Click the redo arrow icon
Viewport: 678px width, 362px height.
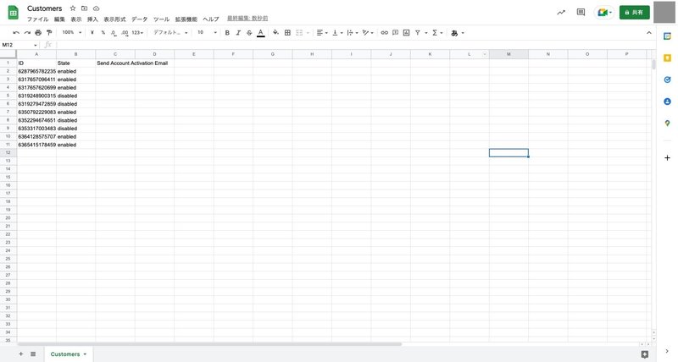click(27, 33)
